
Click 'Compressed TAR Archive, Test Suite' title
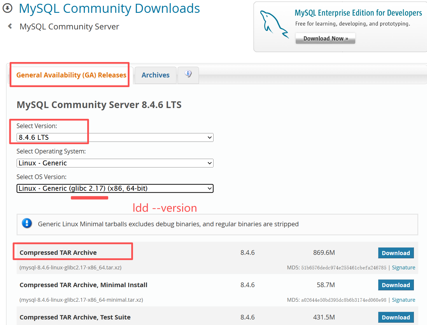click(75, 317)
